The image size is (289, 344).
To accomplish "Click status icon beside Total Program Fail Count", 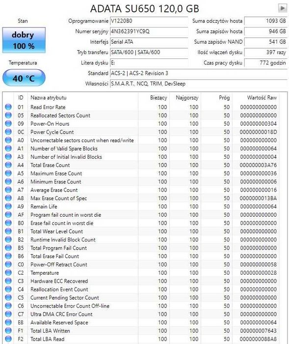I will [x=8, y=248].
